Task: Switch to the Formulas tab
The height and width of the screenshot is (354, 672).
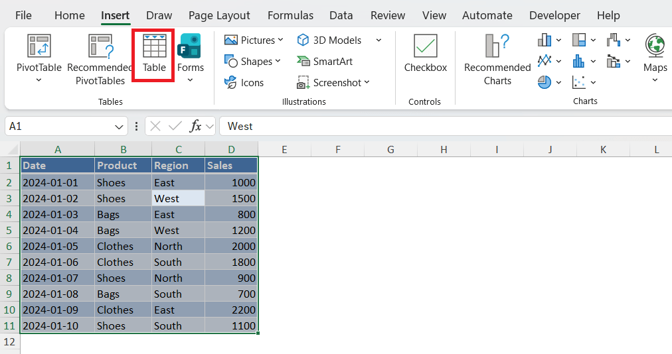Action: click(292, 15)
